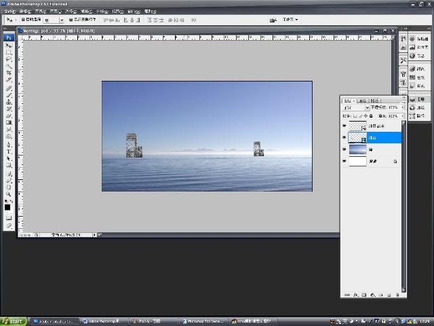Select the Zoom magnifier tool
This screenshot has height=326, width=434.
(x=9, y=194)
